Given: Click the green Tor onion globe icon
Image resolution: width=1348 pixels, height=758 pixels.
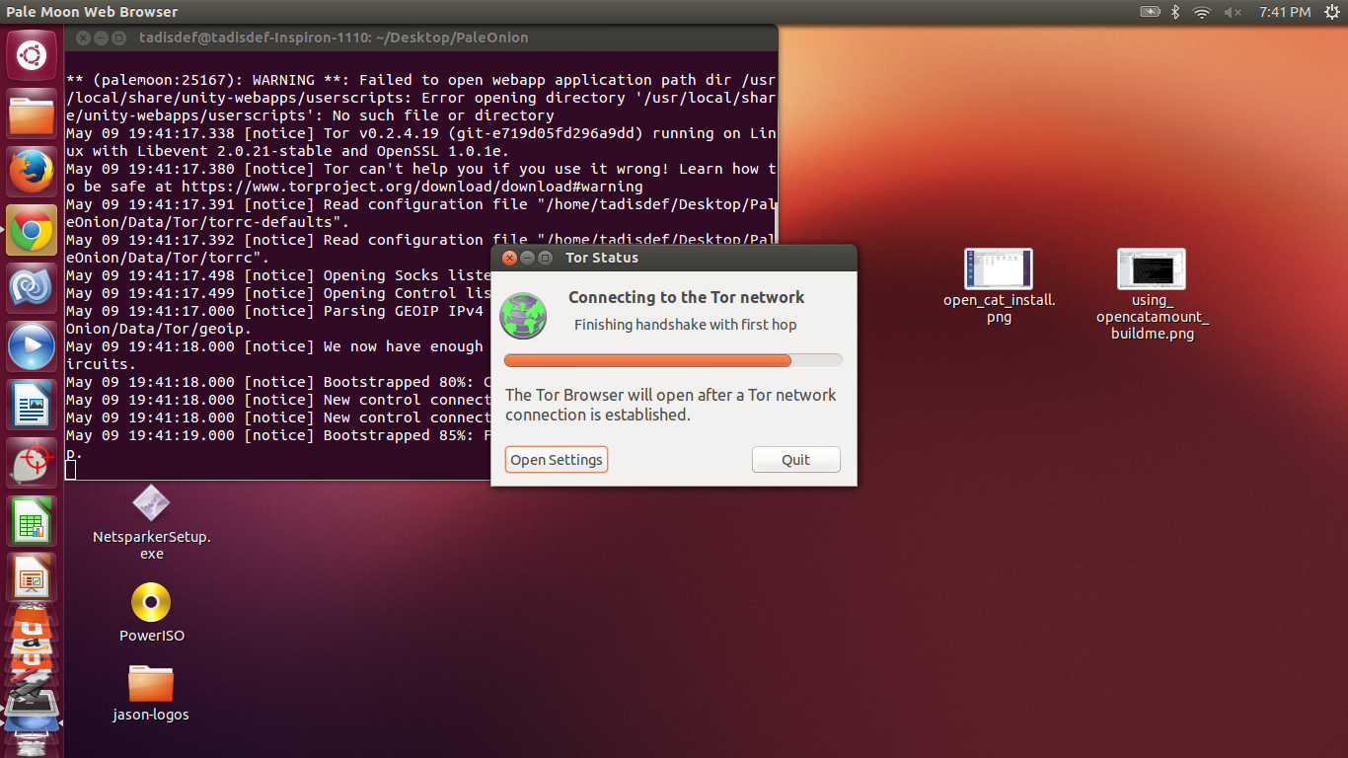Looking at the screenshot, I should click(x=523, y=317).
